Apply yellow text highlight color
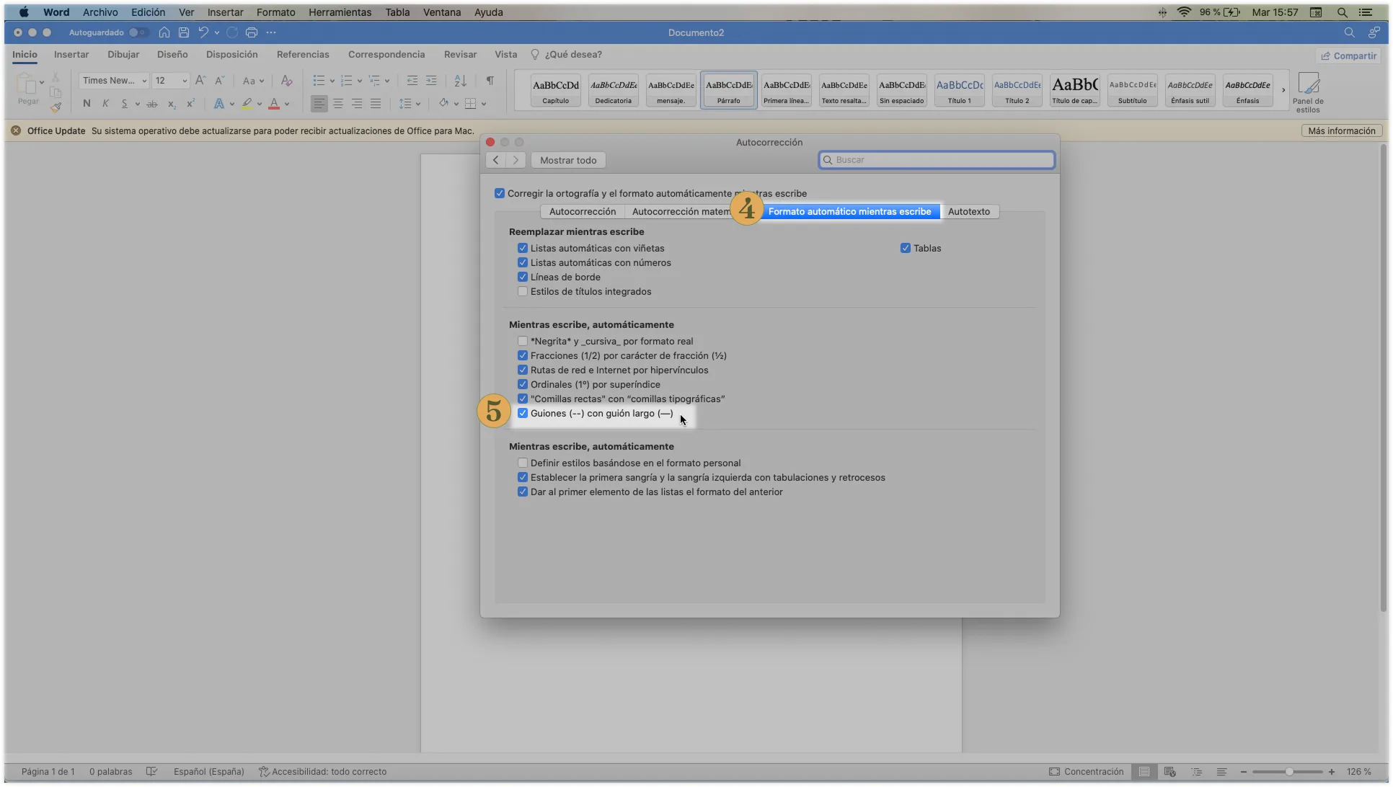Image resolution: width=1393 pixels, height=787 pixels. [x=247, y=104]
